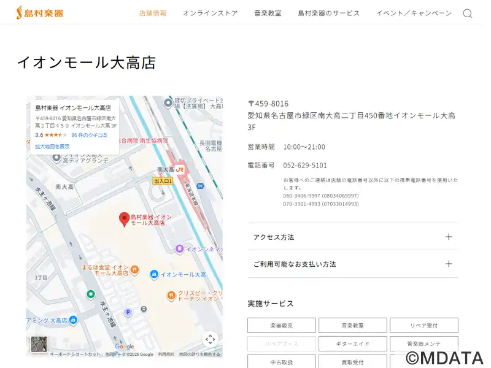Click the 利用規約 link on the map
491x368 pixels.
tap(166, 355)
